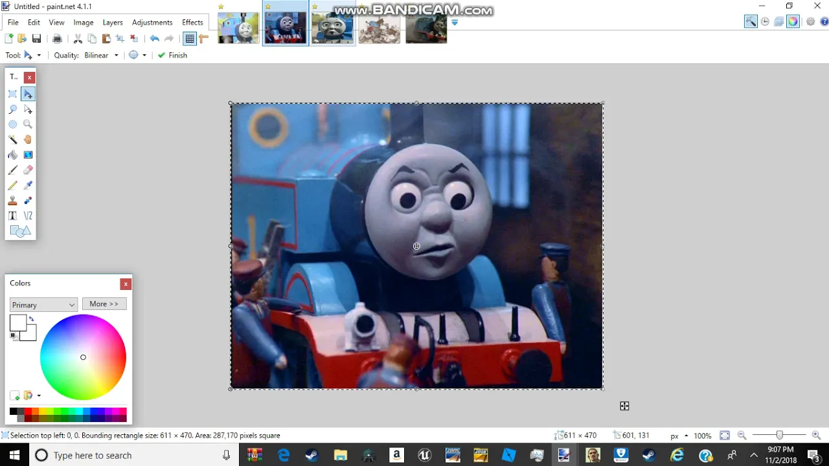Select the Move Selection tool
This screenshot has width=829, height=466.
28,109
